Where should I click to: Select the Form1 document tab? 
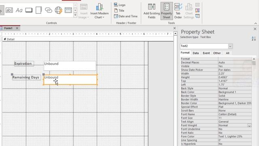point(8,28)
